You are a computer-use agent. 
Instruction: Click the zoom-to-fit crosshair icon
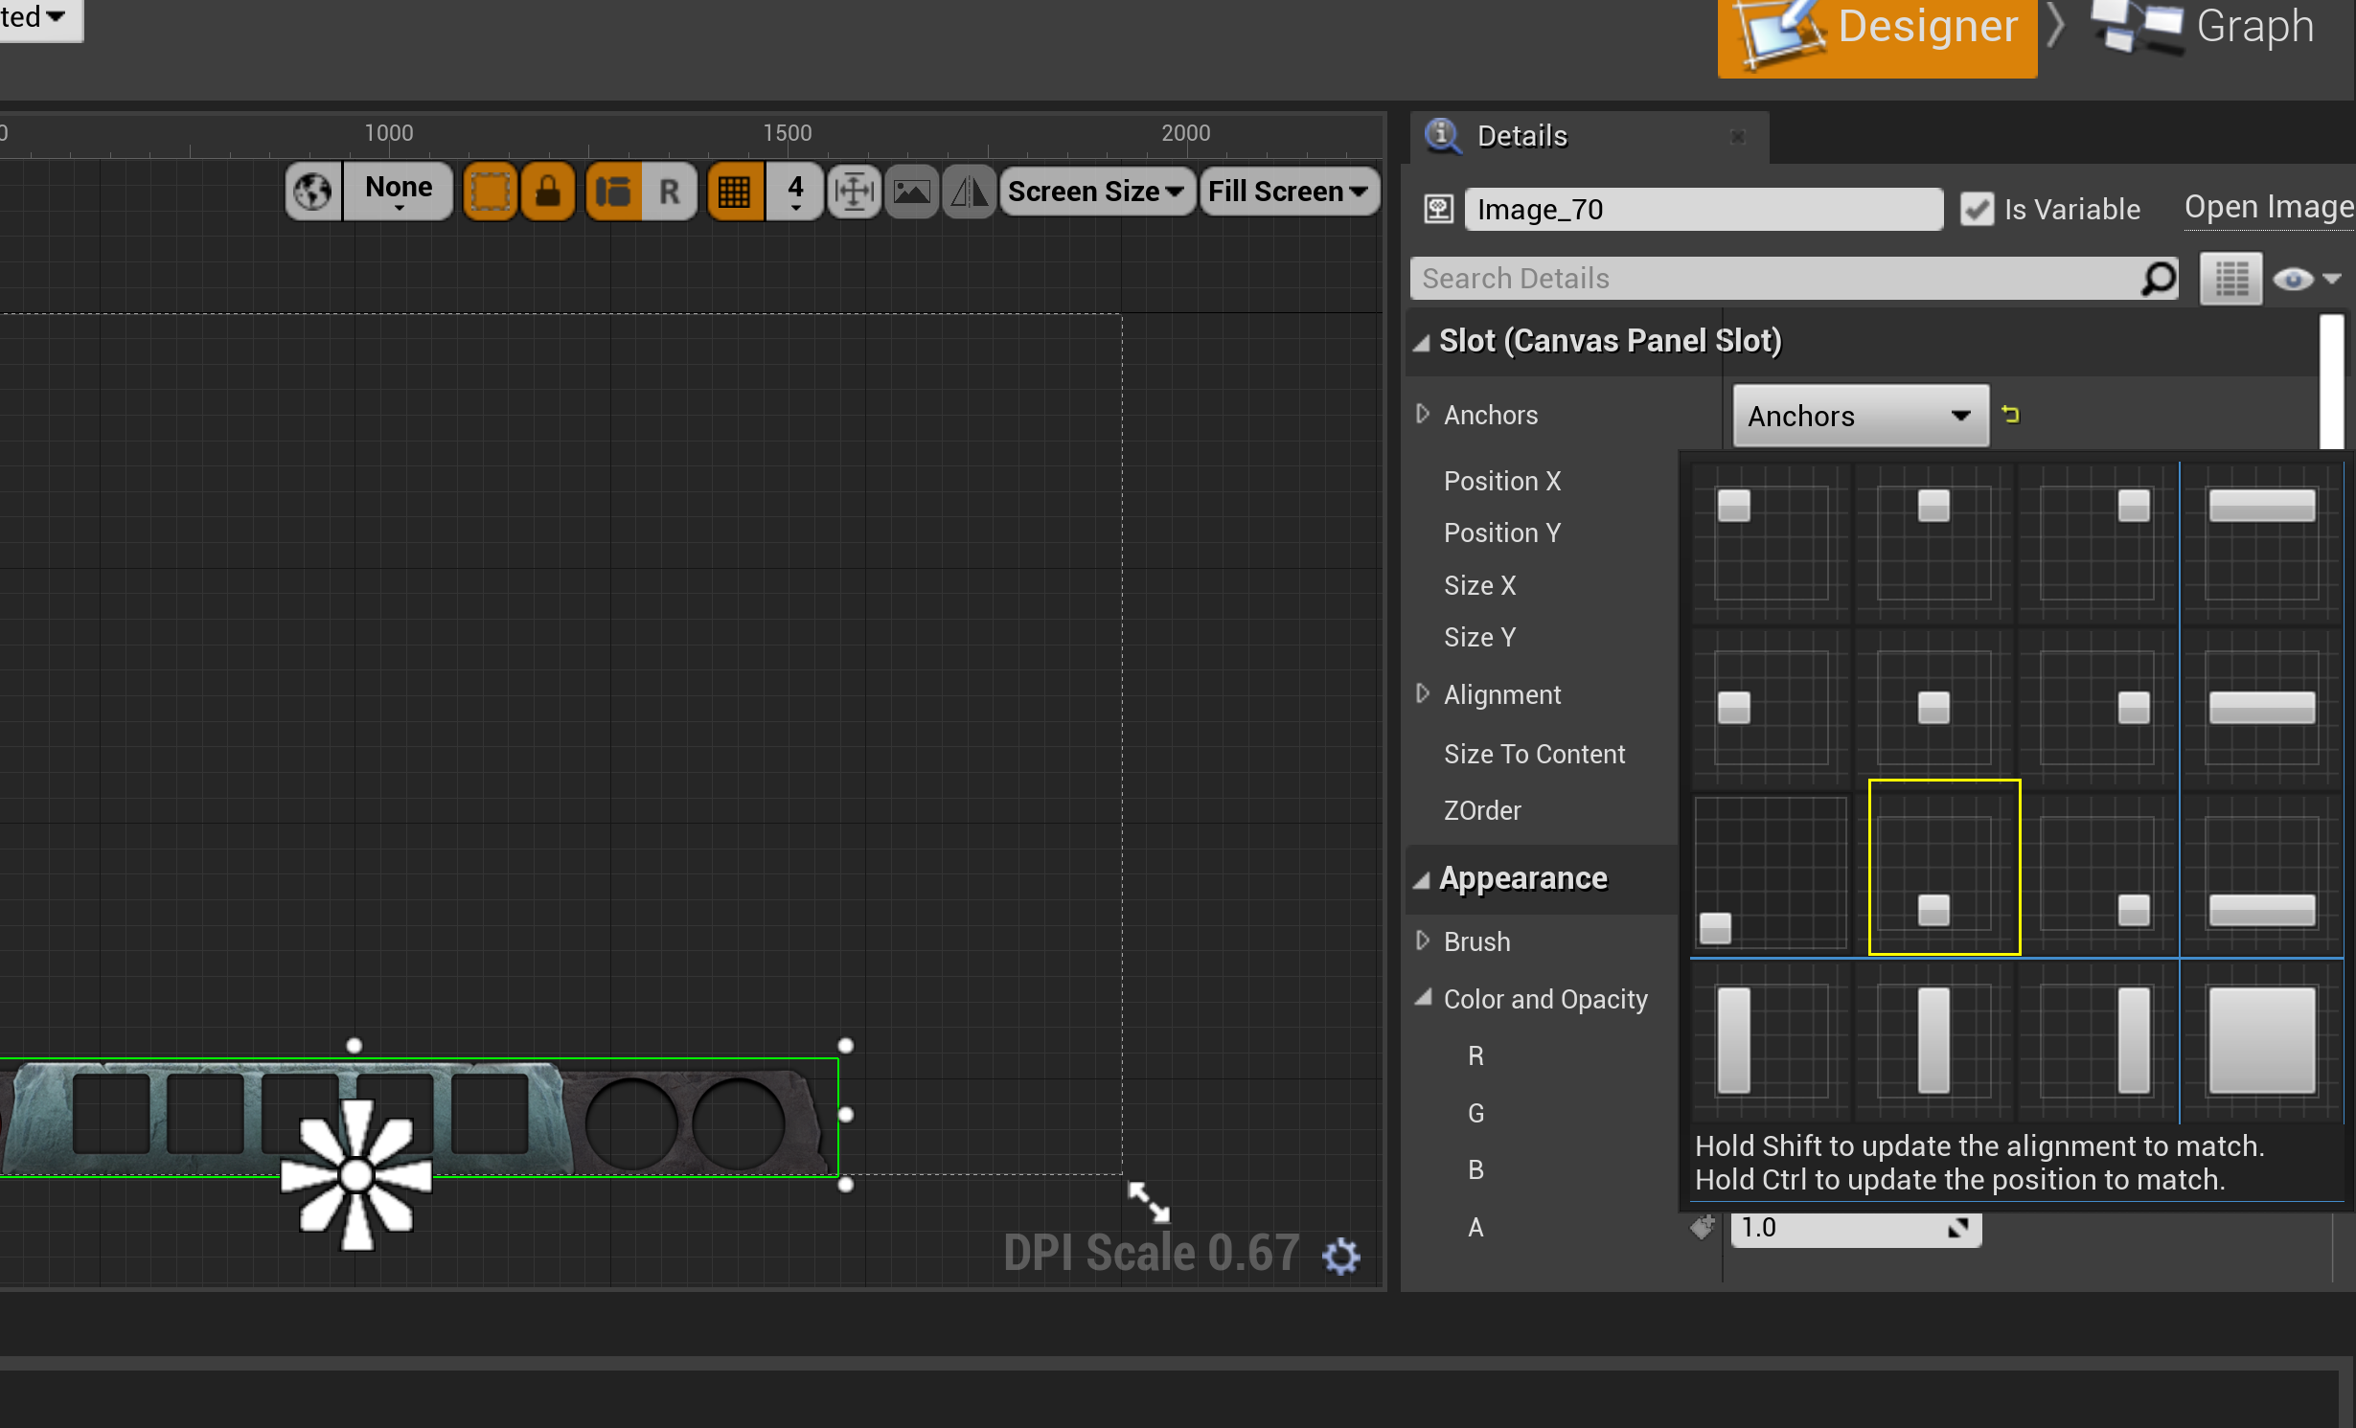[853, 192]
